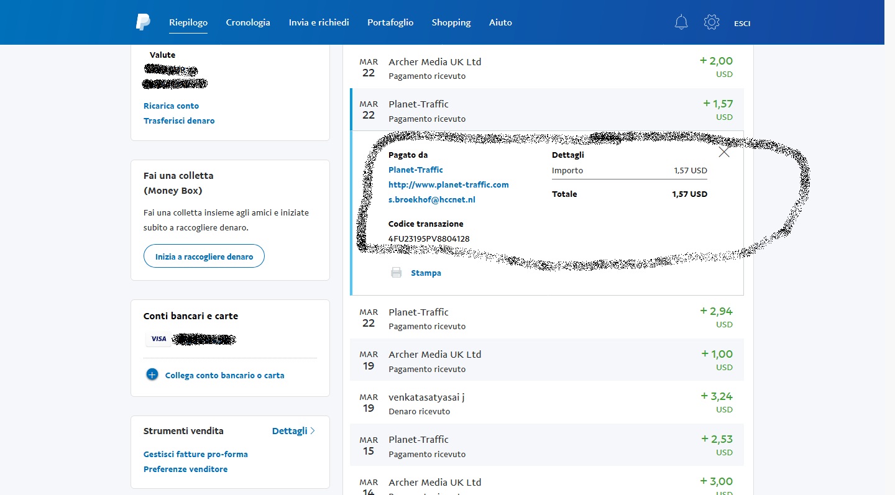Open the http://www.planet-traffic.com link
The image size is (895, 495).
tap(449, 185)
